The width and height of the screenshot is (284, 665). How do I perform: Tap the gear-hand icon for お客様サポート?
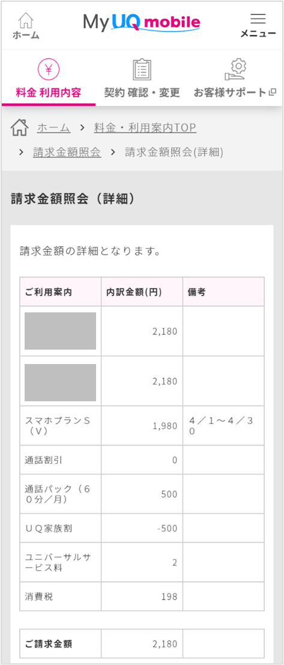[x=235, y=70]
